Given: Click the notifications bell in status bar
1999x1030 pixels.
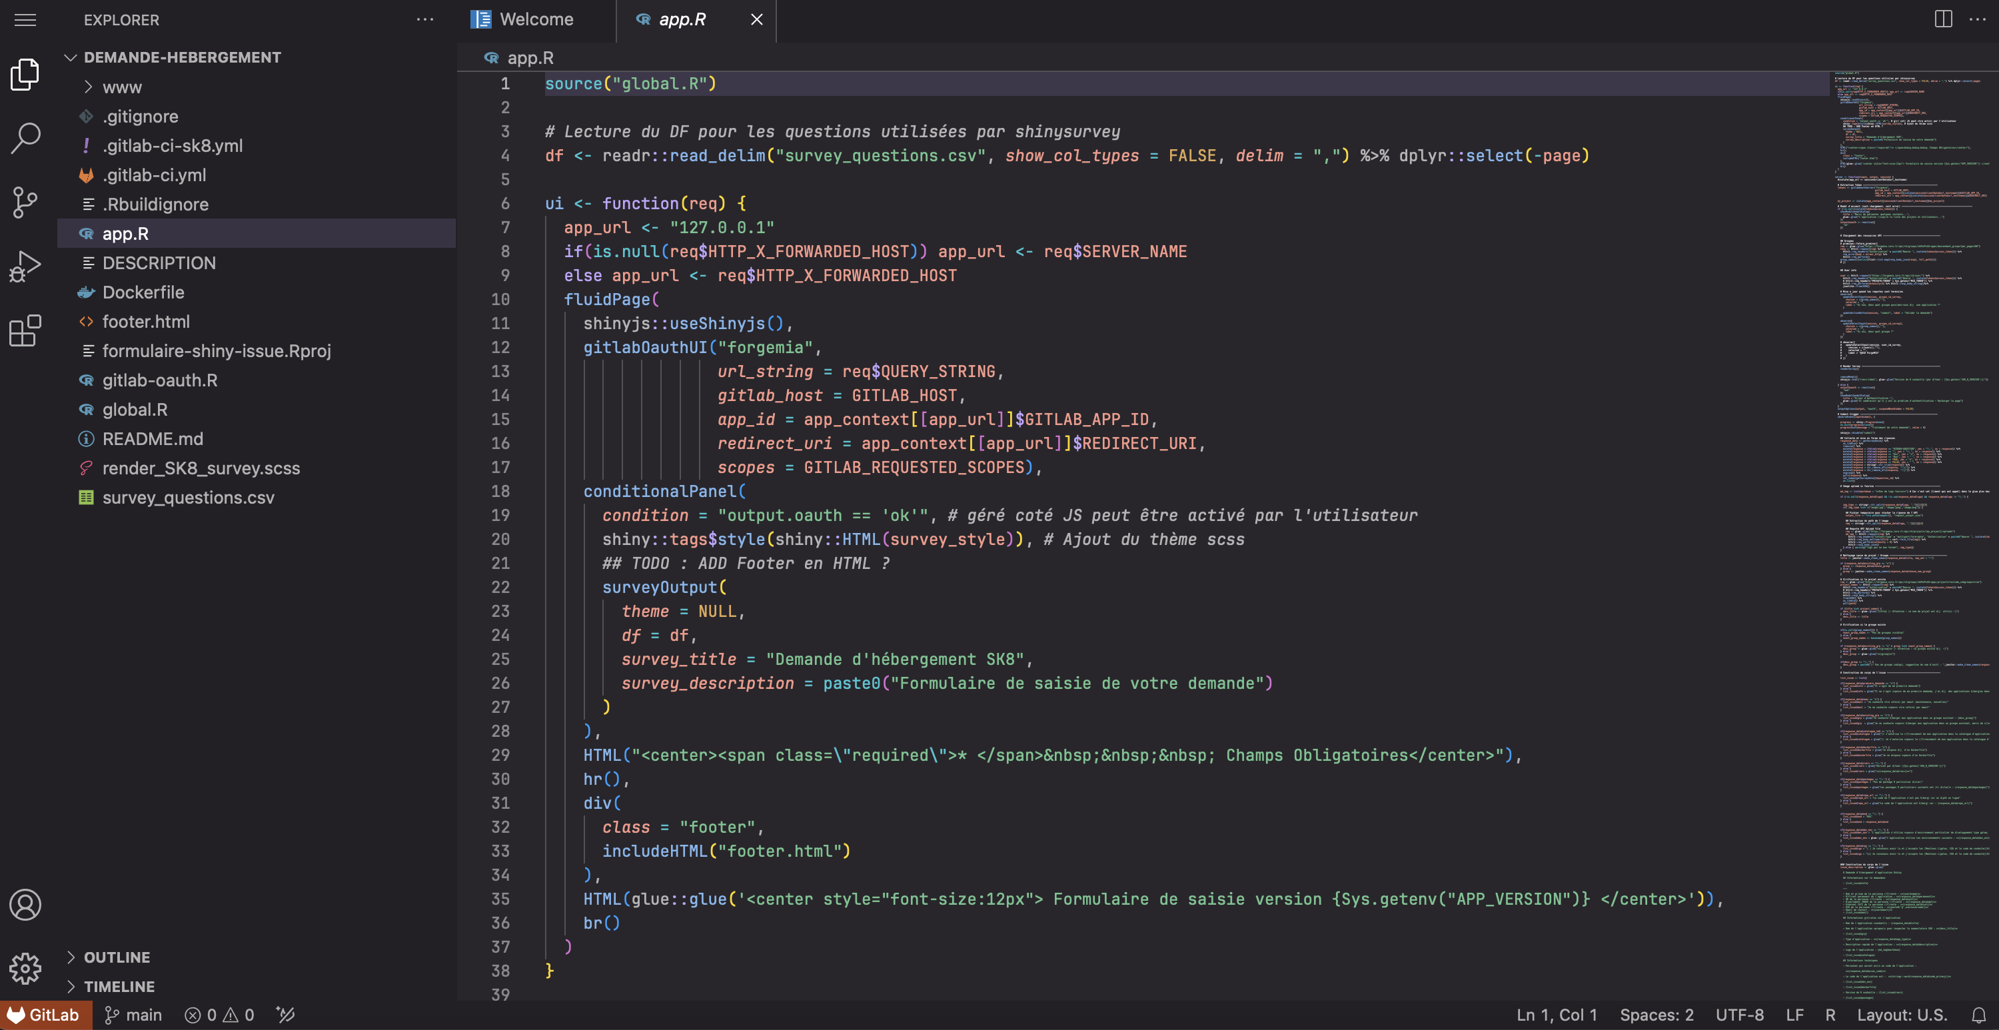Looking at the screenshot, I should tap(1978, 1015).
